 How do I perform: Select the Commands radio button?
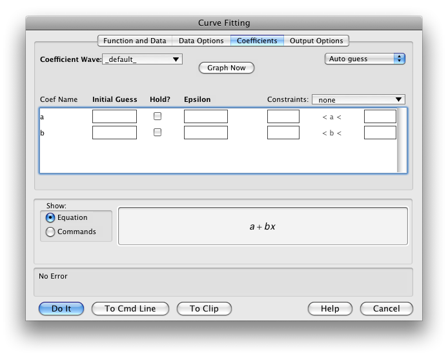50,232
